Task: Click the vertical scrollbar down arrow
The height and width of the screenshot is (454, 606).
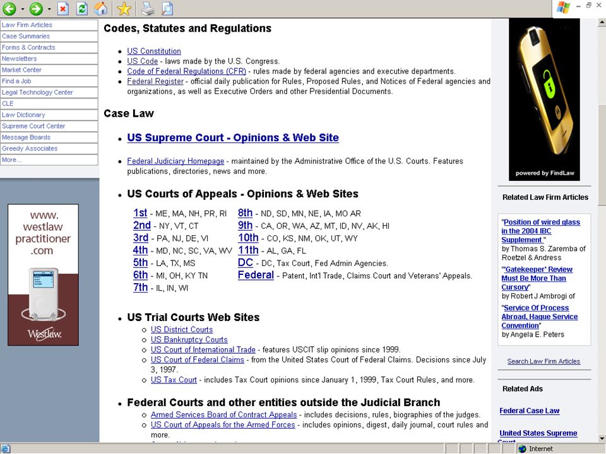Action: (602, 438)
